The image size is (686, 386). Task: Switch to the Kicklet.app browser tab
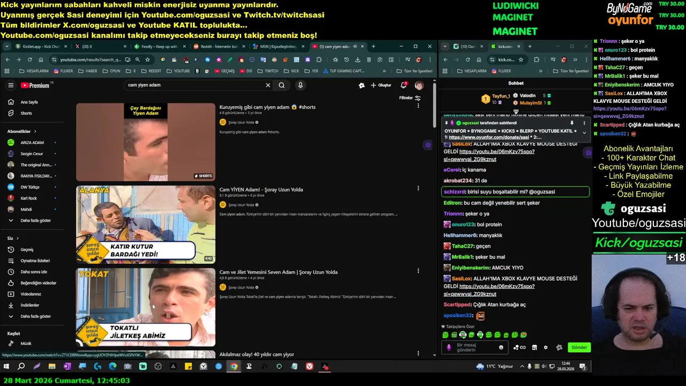tap(41, 47)
